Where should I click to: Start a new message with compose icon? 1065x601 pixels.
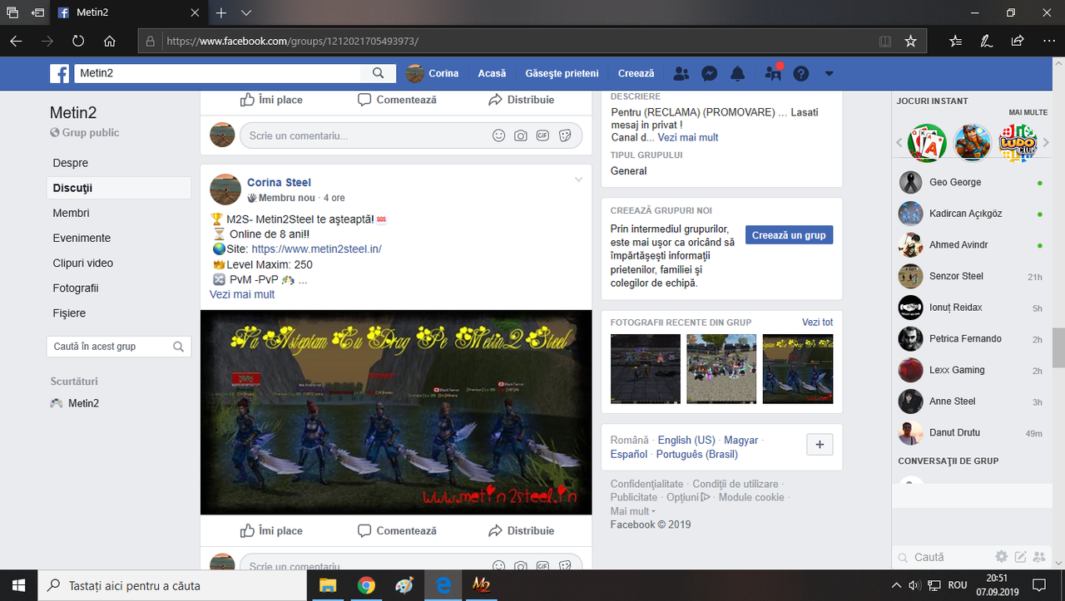pos(1020,556)
